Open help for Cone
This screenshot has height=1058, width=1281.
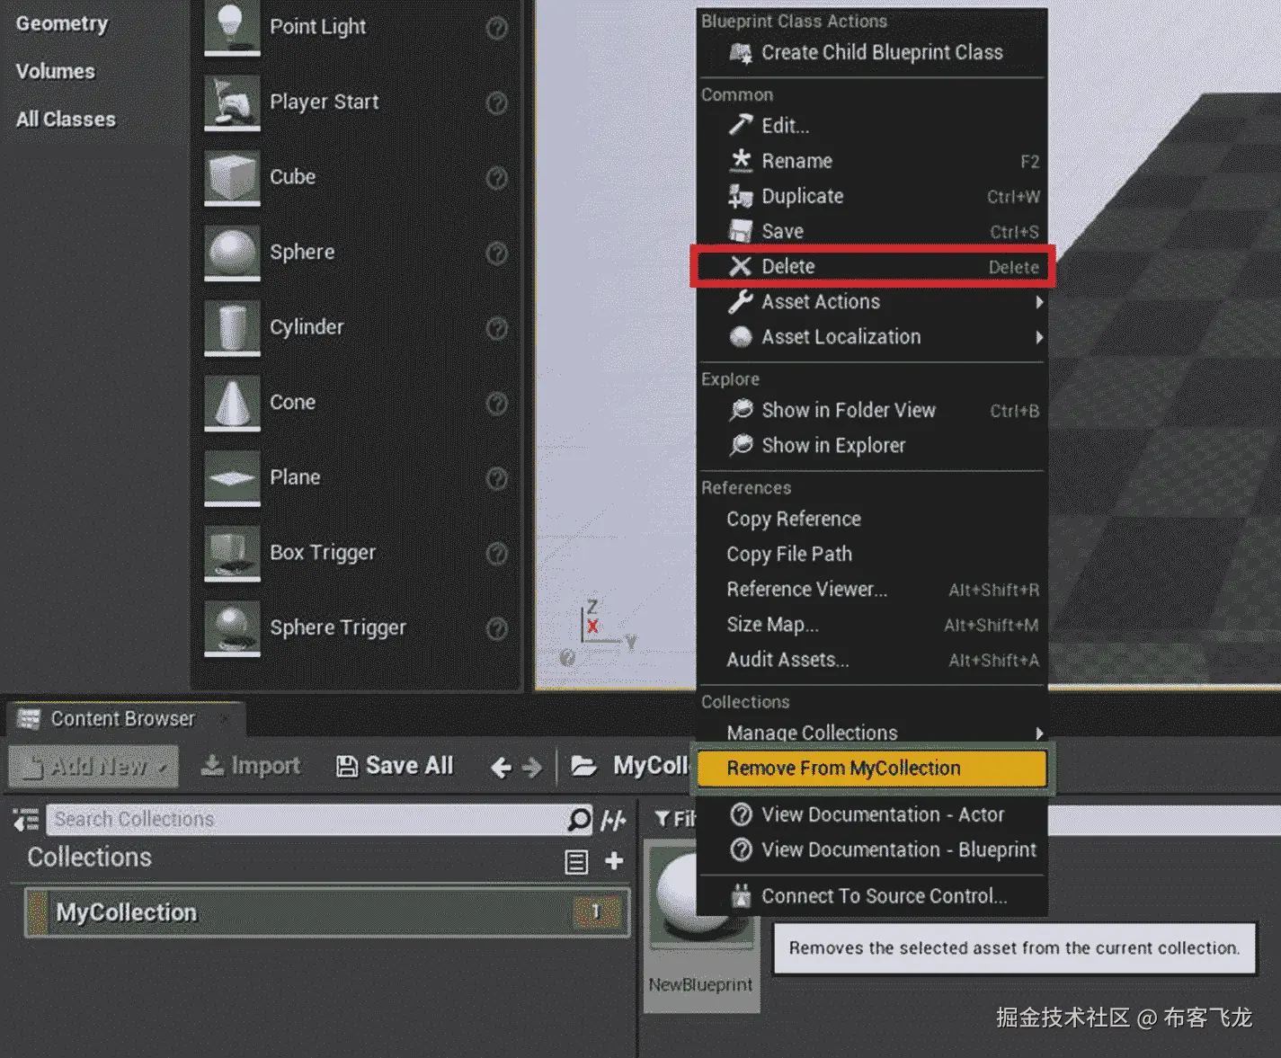(x=496, y=404)
